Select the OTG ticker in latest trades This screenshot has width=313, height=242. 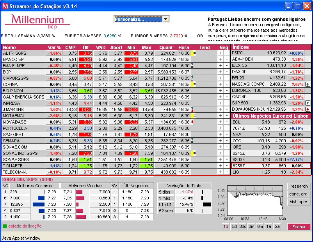click(237, 141)
